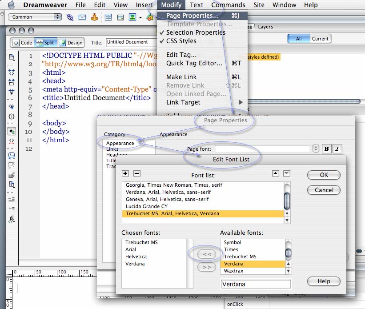Open recent snippets in coding toolbar

click(x=12, y=185)
